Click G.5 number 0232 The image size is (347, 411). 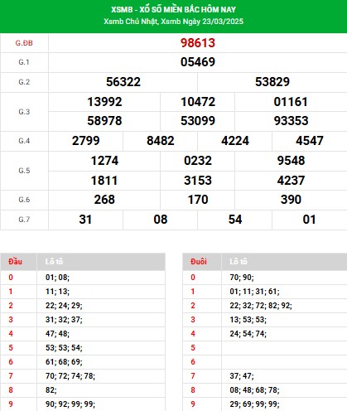click(198, 161)
